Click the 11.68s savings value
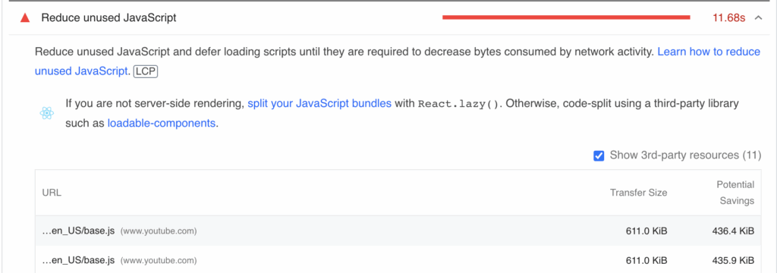The height and width of the screenshot is (273, 777). pos(729,18)
